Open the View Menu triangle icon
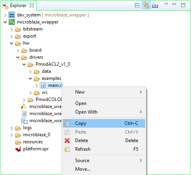This screenshot has width=191, height=175. point(166,4)
